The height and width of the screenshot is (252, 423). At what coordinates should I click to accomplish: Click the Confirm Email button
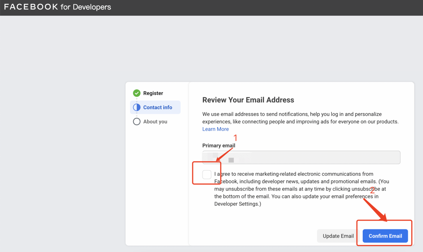pyautogui.click(x=385, y=236)
